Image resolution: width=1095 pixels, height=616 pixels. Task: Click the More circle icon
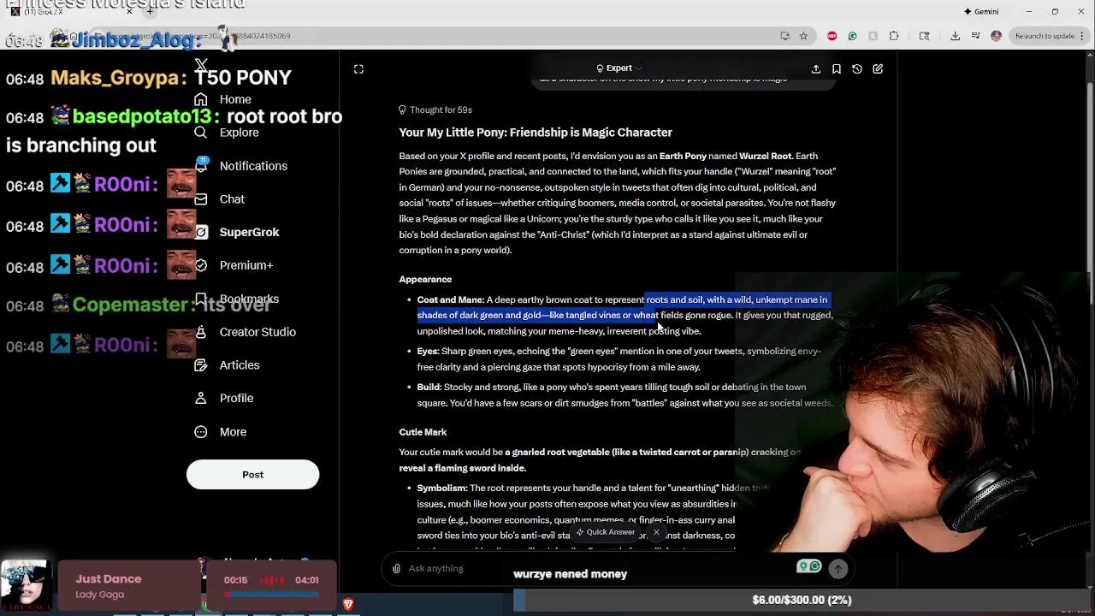coord(200,432)
